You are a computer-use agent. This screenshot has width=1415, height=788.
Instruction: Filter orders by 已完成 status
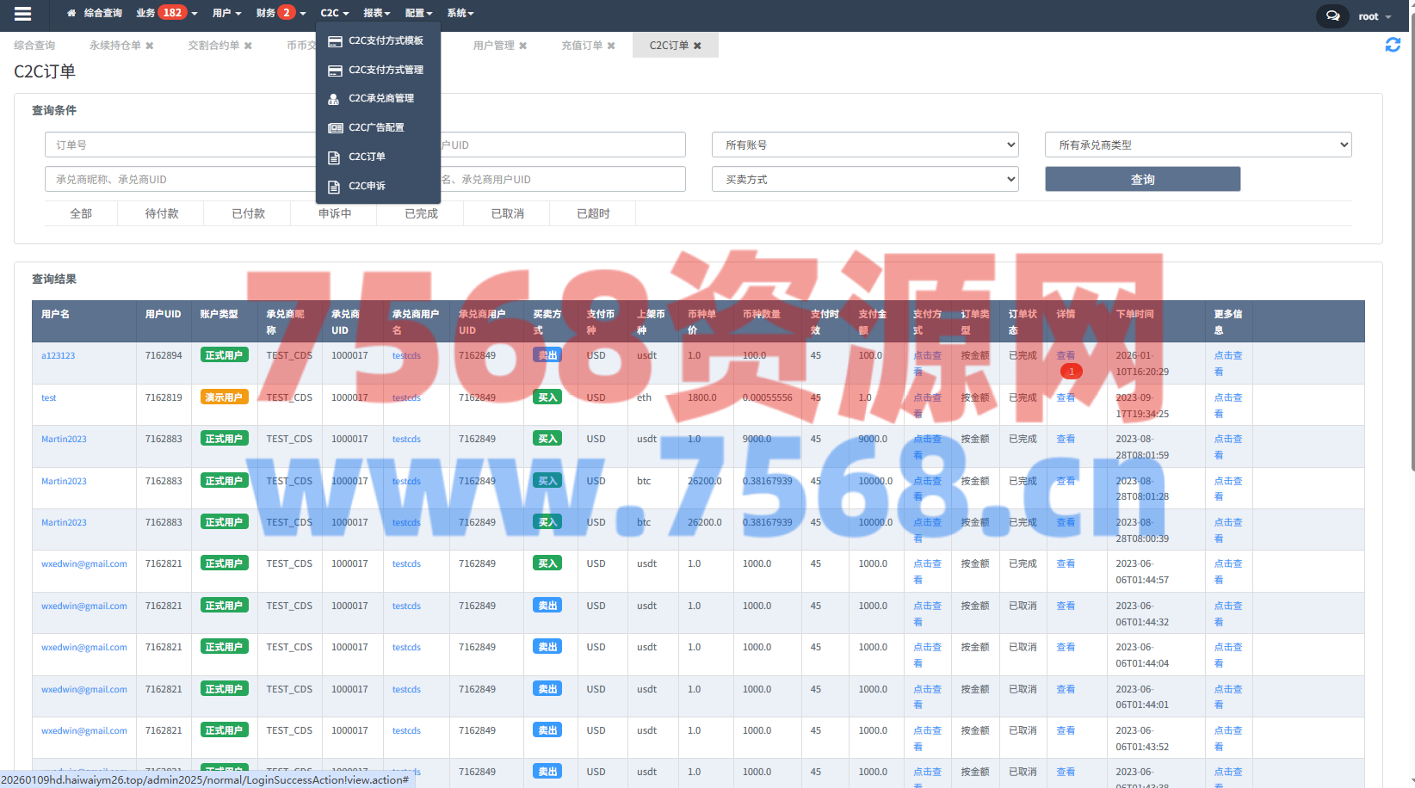tap(421, 213)
